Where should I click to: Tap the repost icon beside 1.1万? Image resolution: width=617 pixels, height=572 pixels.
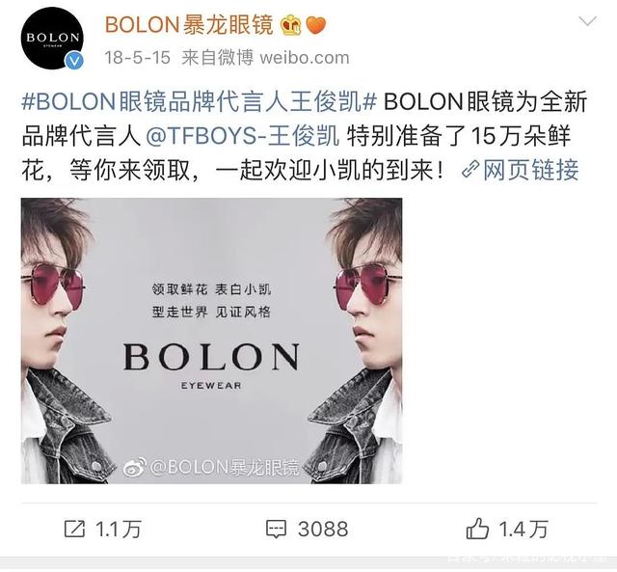(74, 529)
